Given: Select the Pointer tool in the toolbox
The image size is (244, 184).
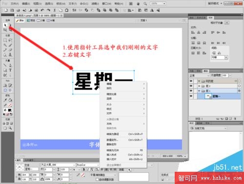Looking at the screenshot, I should [5, 25].
